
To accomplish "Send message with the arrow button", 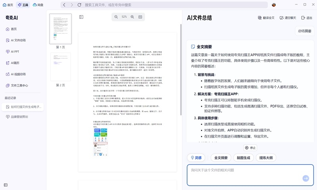I will point(306,178).
